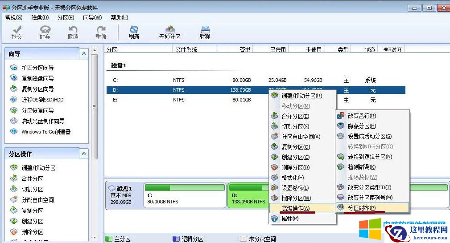Choose 擦除分区(W) in the context menu
Viewport: 450px width, 243px height.
[302, 198]
